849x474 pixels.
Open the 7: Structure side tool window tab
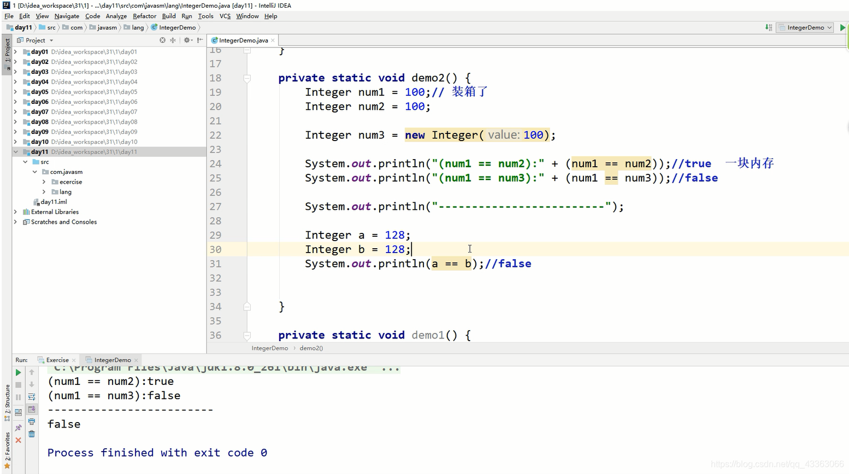pos(7,403)
